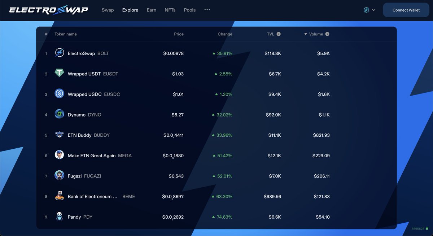The image size is (433, 236).
Task: Click the Dynamo DYNO token icon
Action: [x=59, y=114]
